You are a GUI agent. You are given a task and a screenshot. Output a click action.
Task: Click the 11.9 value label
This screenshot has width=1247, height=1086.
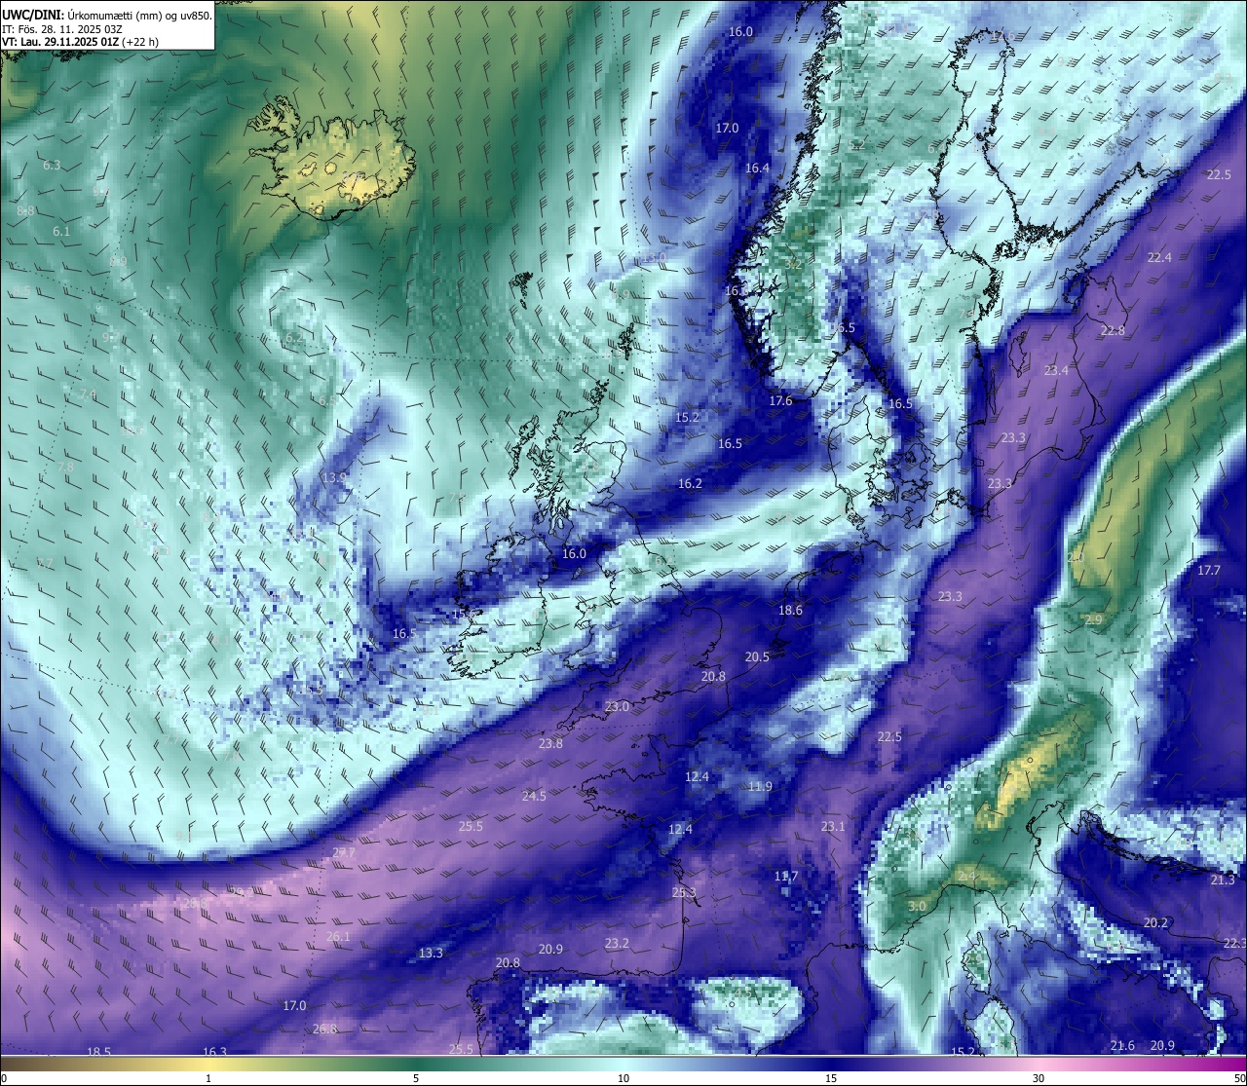(x=760, y=787)
